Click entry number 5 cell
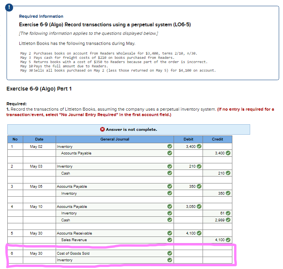 (x=15, y=233)
